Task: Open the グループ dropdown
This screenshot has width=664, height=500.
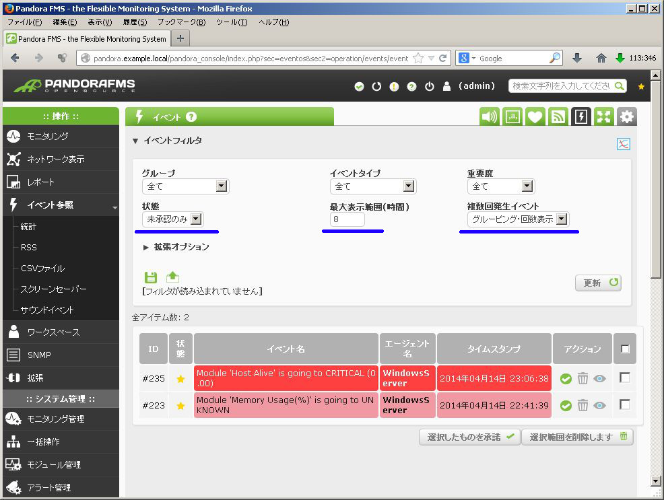Action: (x=185, y=186)
